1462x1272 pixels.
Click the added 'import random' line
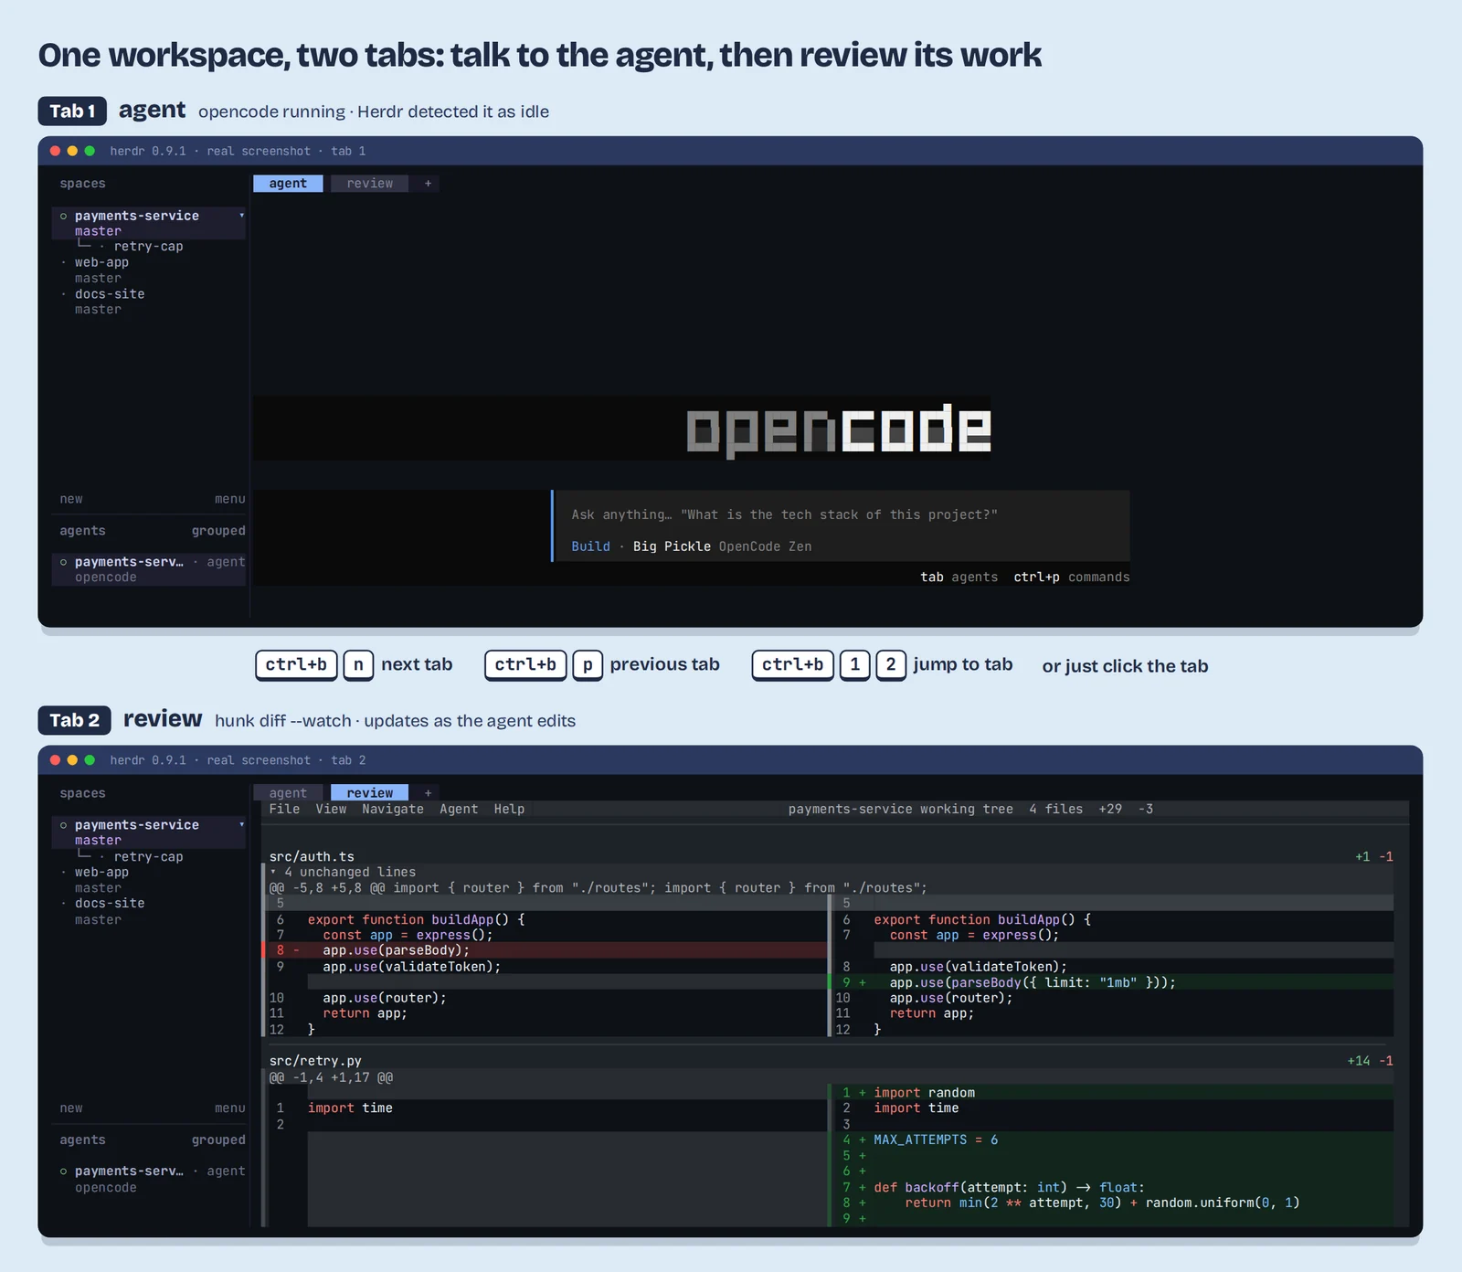point(1111,1093)
